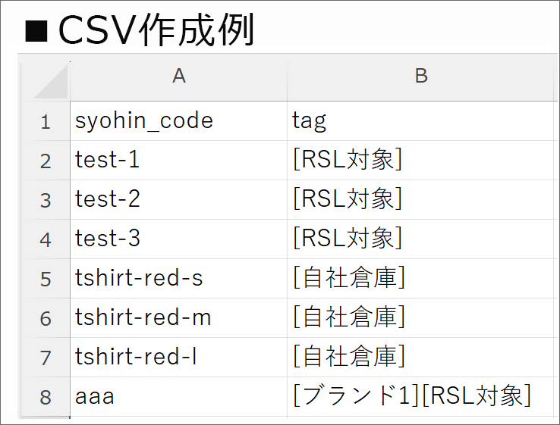Click cell tshirt-red-m
560x425 pixels.
click(178, 317)
